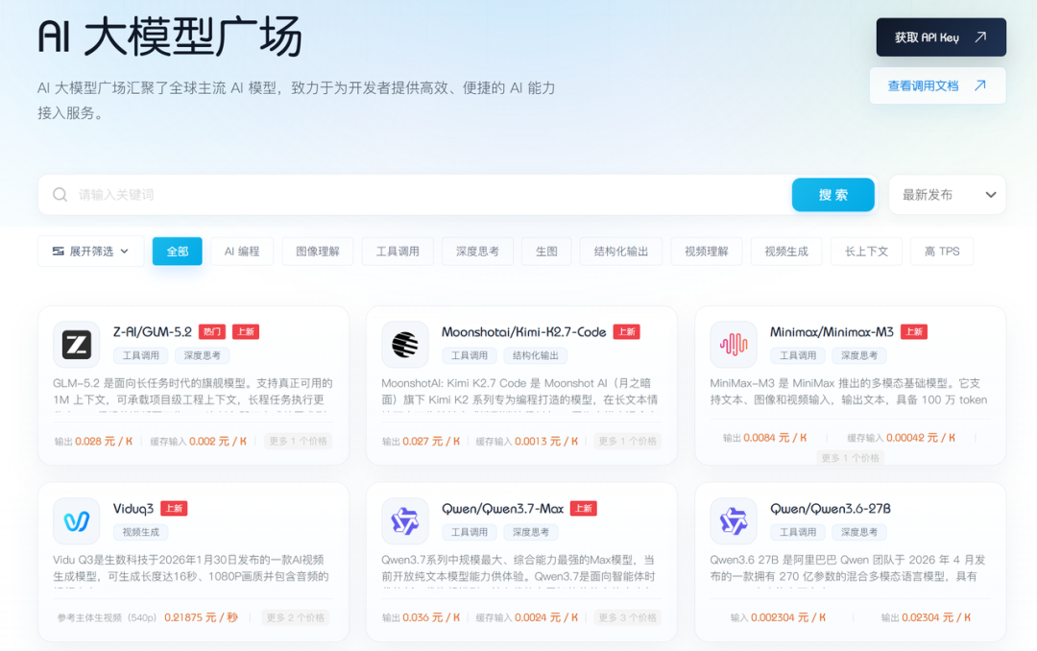The height and width of the screenshot is (651, 1037).
Task: Open the 最新发布 sort dropdown
Action: tap(948, 195)
